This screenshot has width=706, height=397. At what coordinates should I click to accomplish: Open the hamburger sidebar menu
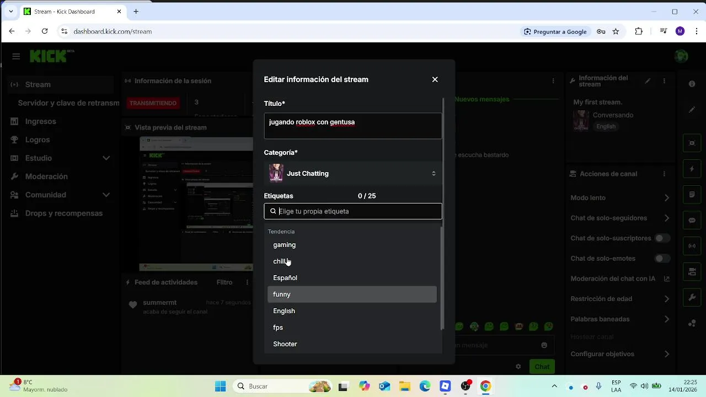point(16,56)
